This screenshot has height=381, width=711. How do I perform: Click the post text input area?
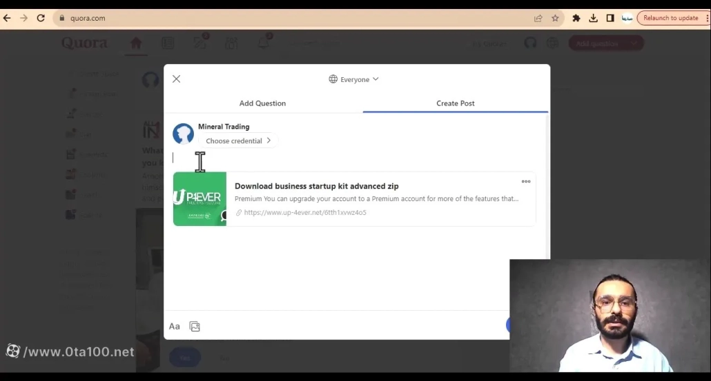pos(345,158)
